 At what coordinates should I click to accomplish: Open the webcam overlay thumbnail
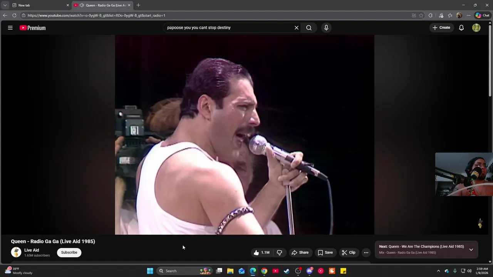tap(464, 174)
